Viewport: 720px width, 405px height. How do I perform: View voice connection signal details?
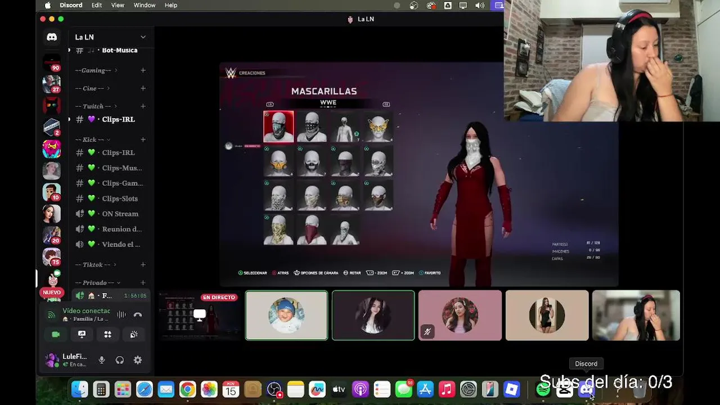(x=51, y=315)
